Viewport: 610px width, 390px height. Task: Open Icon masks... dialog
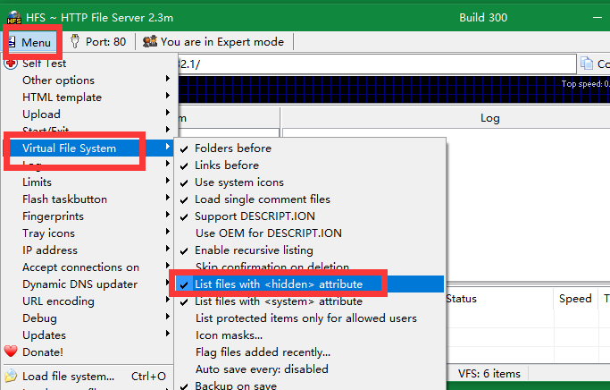pos(310,335)
